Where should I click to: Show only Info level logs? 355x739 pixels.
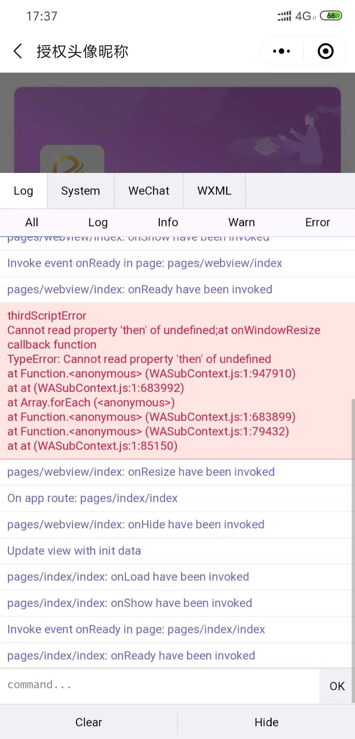[x=168, y=223]
